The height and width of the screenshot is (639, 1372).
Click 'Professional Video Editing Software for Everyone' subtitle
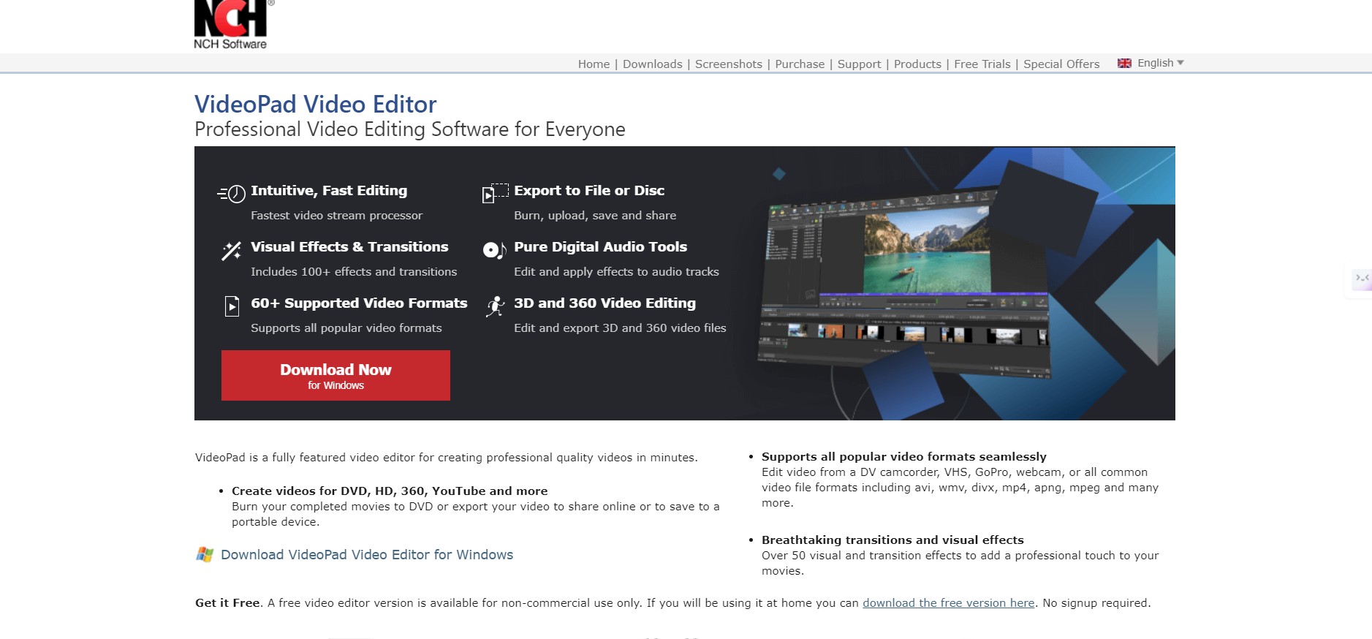tap(410, 130)
